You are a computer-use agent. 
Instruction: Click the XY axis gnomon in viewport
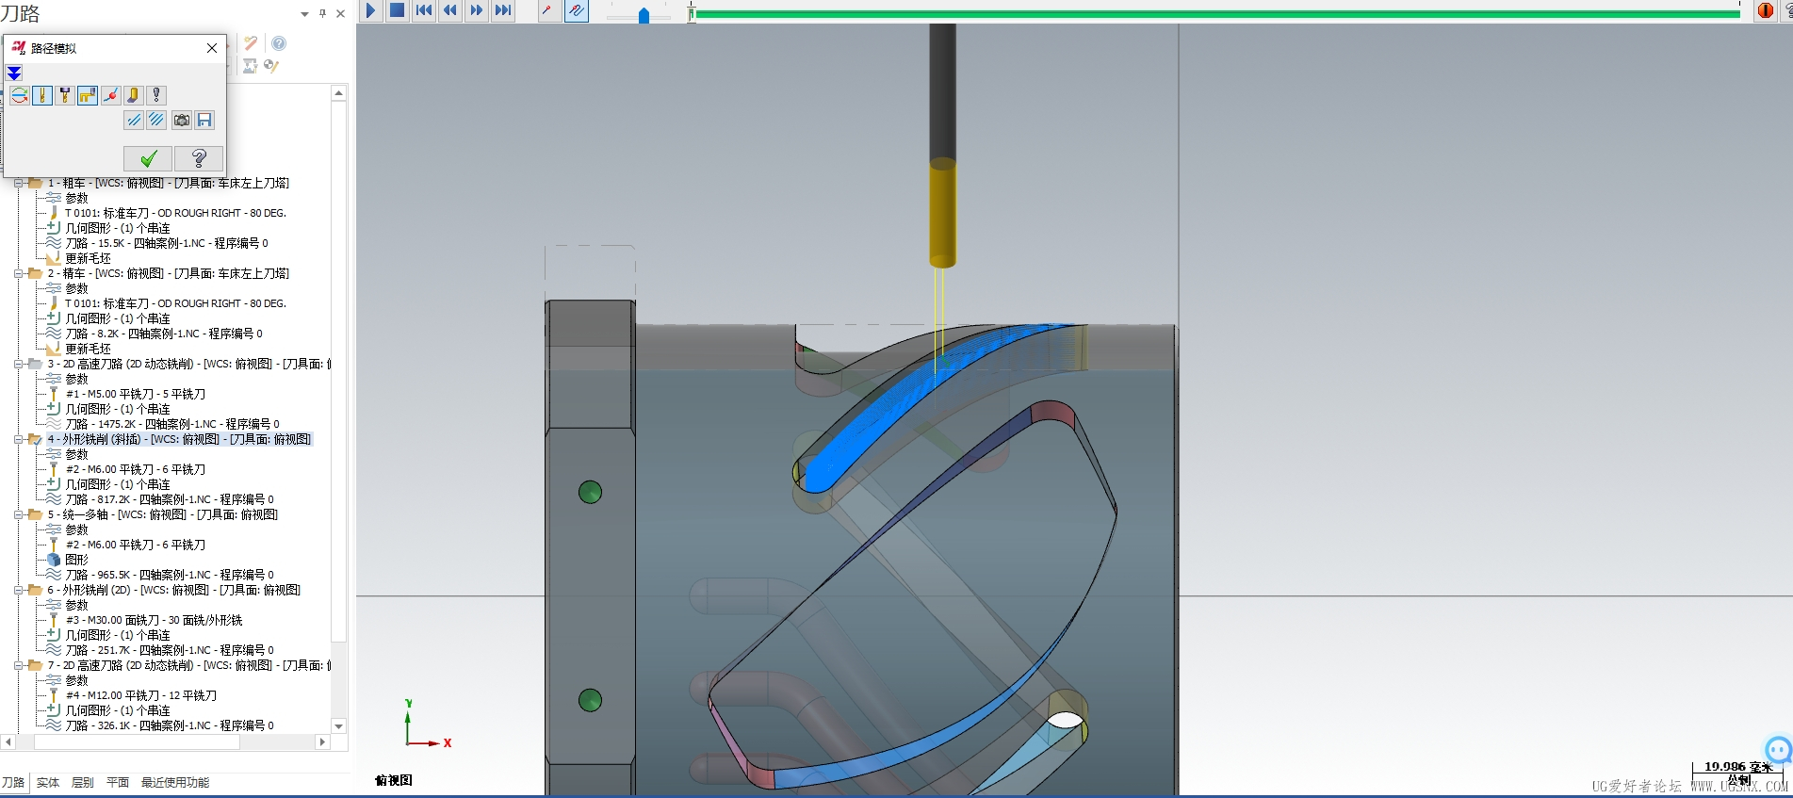pos(427,725)
